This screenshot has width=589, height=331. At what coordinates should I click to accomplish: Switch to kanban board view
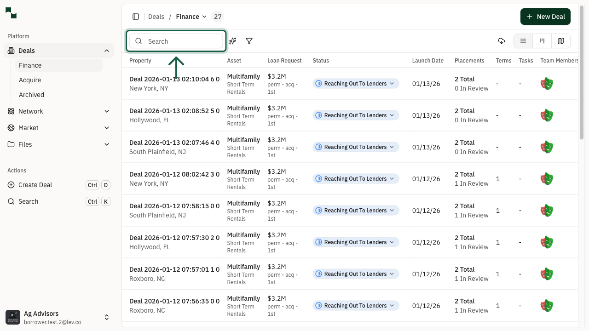[542, 41]
